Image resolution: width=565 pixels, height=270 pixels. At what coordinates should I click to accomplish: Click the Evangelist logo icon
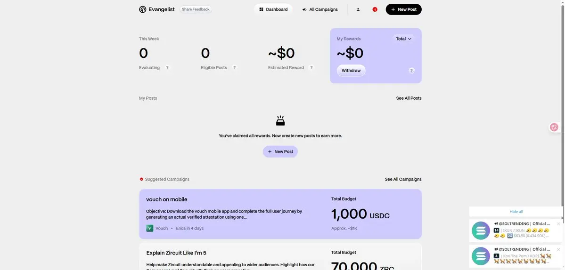[143, 9]
